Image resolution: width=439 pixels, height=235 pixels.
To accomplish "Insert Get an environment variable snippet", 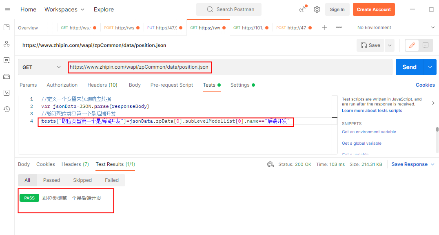I will click(369, 132).
